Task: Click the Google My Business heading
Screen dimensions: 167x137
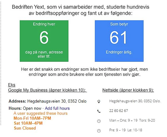Action: (47, 90)
